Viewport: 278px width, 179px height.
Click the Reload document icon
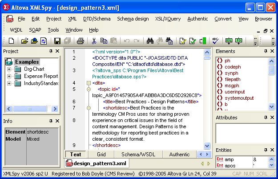coord(44,41)
